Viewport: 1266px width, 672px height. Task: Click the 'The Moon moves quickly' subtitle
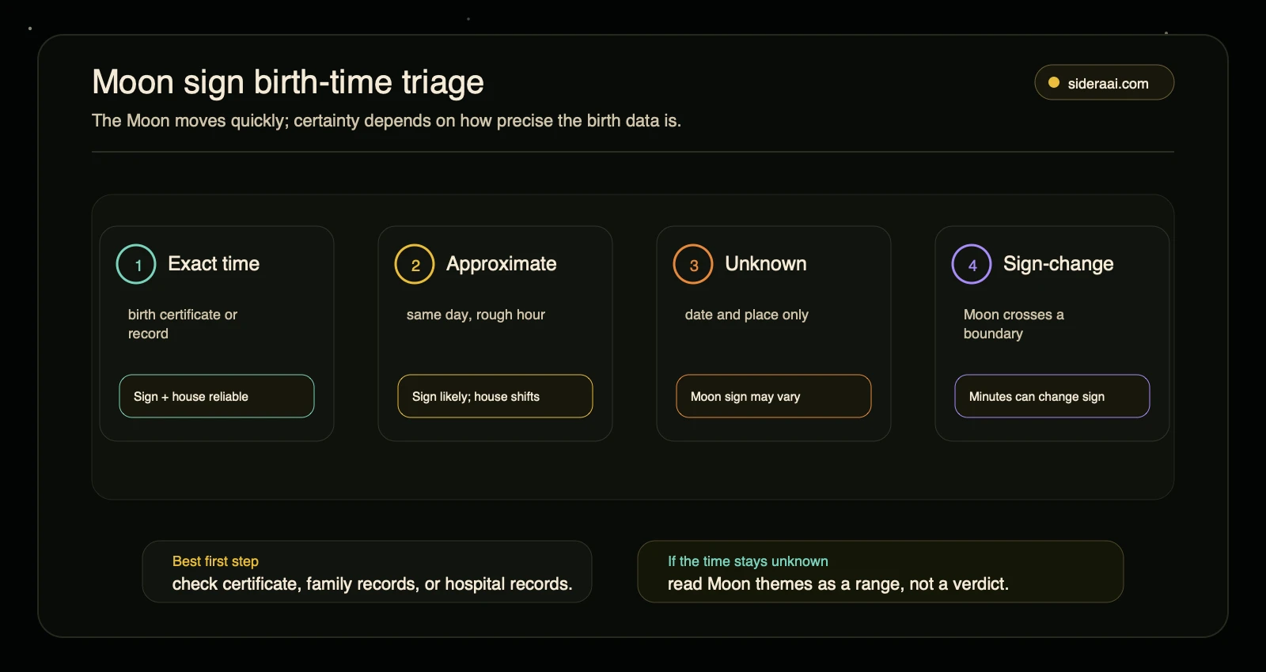tap(386, 121)
